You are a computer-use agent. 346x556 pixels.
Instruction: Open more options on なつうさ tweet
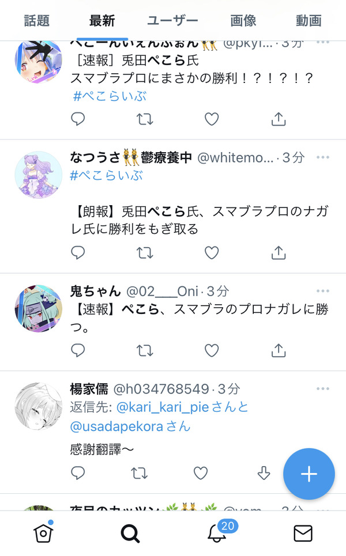pos(322,157)
